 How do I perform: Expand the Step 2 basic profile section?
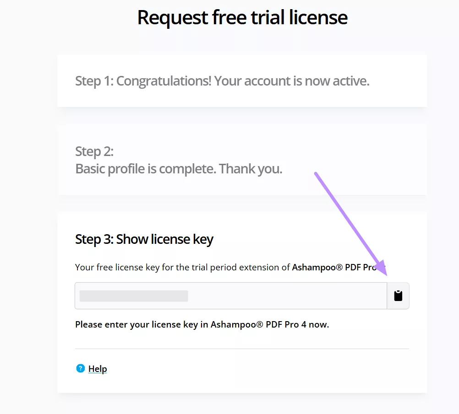click(x=242, y=159)
